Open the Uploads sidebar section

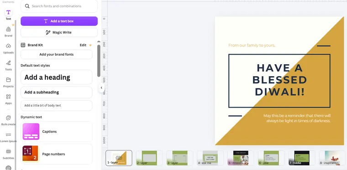pyautogui.click(x=8, y=49)
